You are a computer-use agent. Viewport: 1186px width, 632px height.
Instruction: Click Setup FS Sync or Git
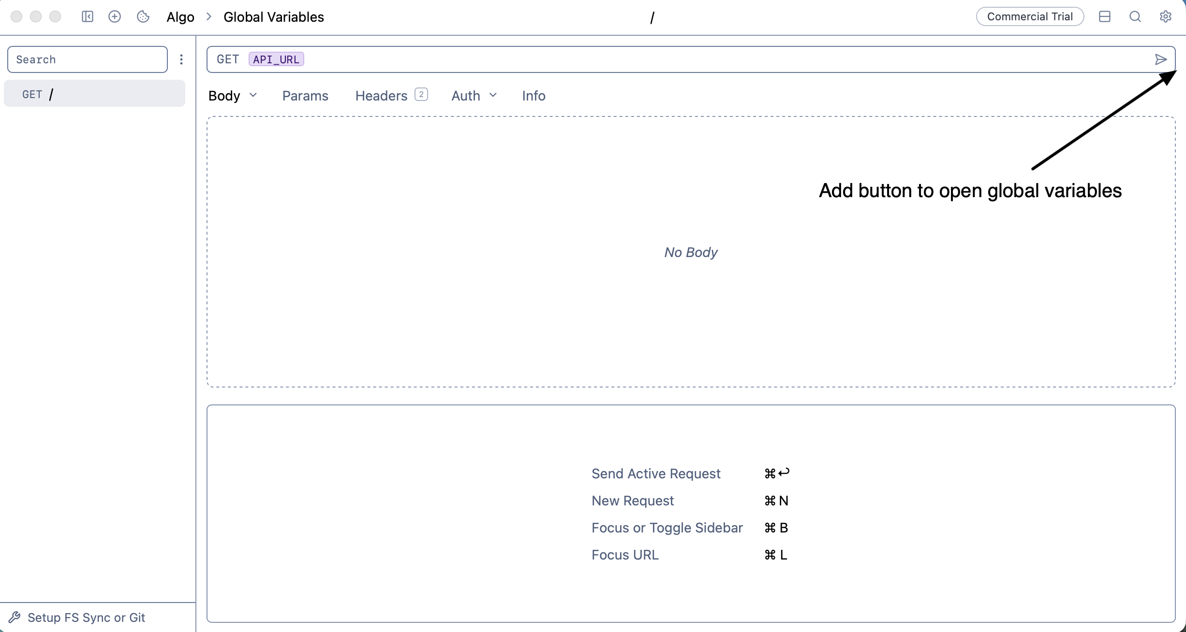tap(86, 618)
